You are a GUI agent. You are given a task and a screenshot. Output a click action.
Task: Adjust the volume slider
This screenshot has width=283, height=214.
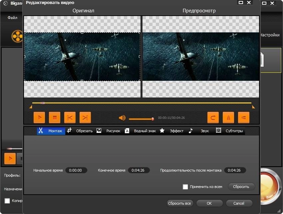(x=141, y=119)
